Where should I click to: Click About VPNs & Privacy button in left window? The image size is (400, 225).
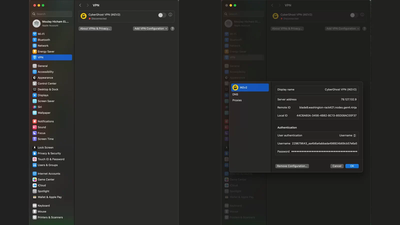pos(95,28)
